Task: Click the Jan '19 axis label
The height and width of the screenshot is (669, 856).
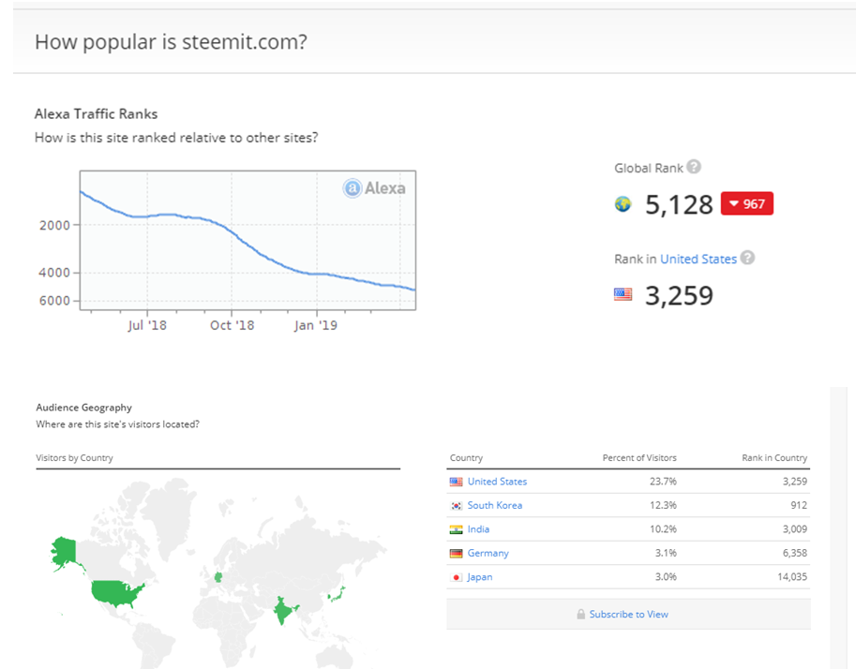Action: (x=316, y=325)
